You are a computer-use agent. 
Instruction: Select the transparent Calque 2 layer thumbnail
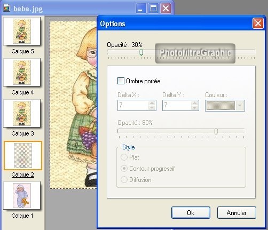(x=23, y=155)
